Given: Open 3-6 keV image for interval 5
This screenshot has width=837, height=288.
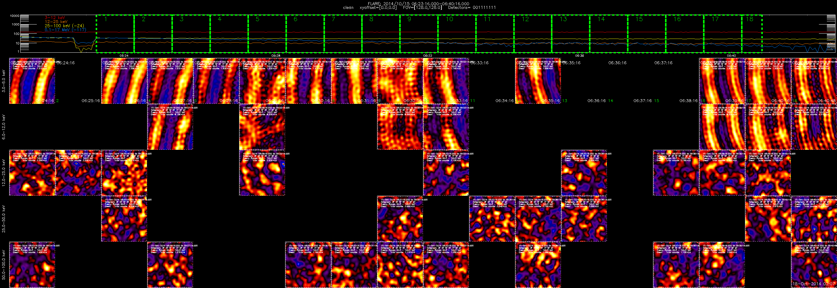Looking at the screenshot, I should click(216, 81).
